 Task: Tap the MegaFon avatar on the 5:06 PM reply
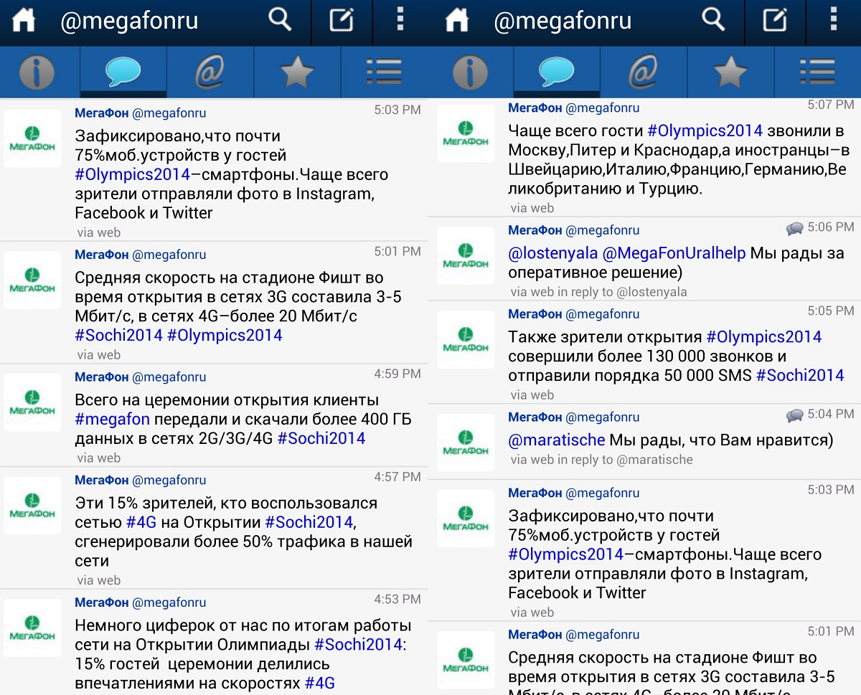coord(466,256)
